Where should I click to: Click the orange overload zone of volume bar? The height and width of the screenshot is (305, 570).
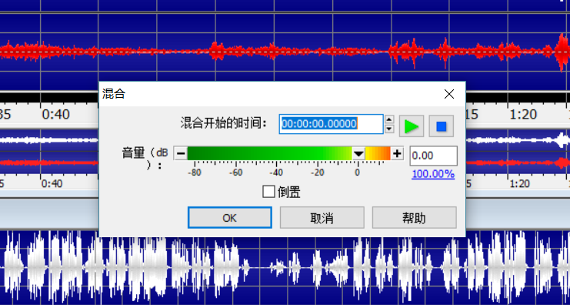point(382,153)
